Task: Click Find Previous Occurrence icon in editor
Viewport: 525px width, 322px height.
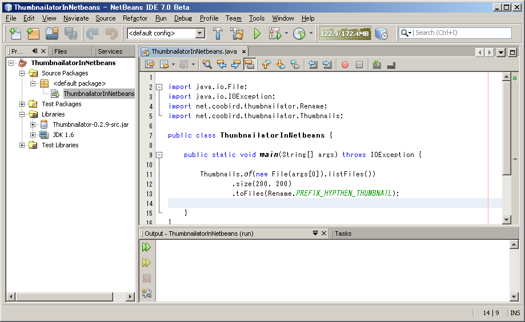Action: (x=222, y=65)
